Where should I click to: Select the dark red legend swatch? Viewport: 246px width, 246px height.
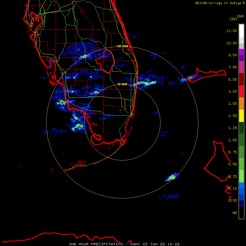[241, 79]
